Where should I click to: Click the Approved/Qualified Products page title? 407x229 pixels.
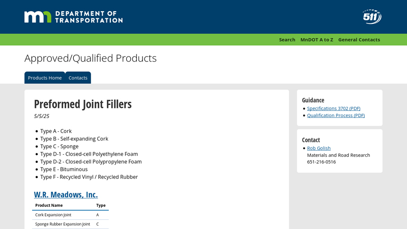[90, 58]
